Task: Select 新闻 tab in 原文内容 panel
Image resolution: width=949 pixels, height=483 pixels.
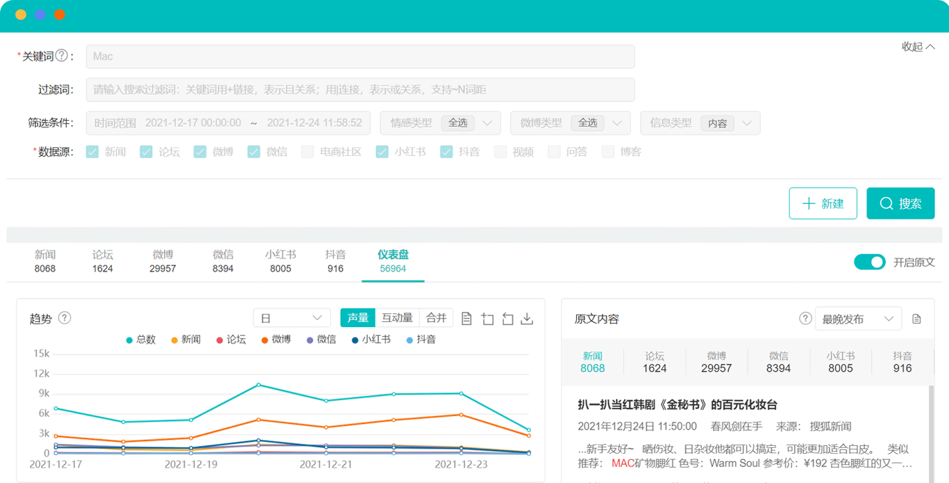Action: click(593, 362)
